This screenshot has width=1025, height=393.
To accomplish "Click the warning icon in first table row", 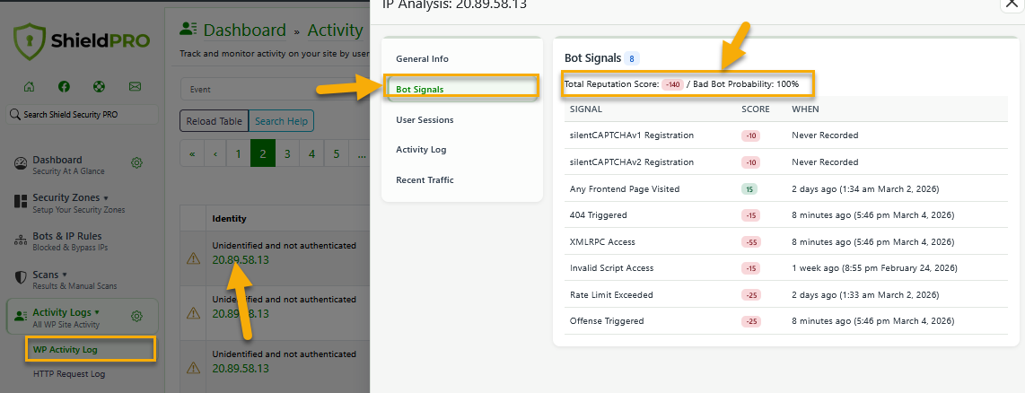I will point(193,259).
